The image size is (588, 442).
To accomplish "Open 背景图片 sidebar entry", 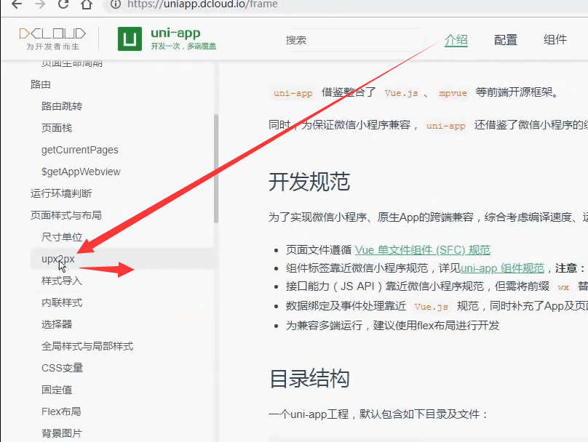I will (62, 433).
